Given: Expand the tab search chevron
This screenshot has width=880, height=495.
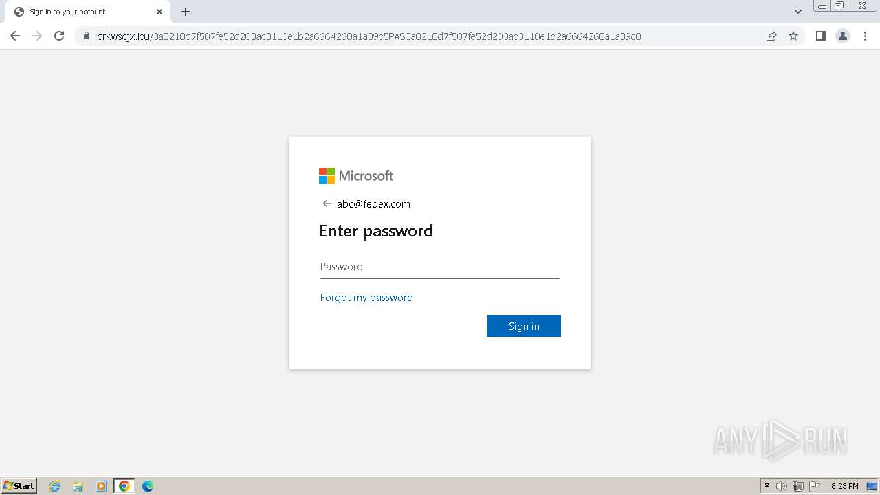Looking at the screenshot, I should [798, 12].
